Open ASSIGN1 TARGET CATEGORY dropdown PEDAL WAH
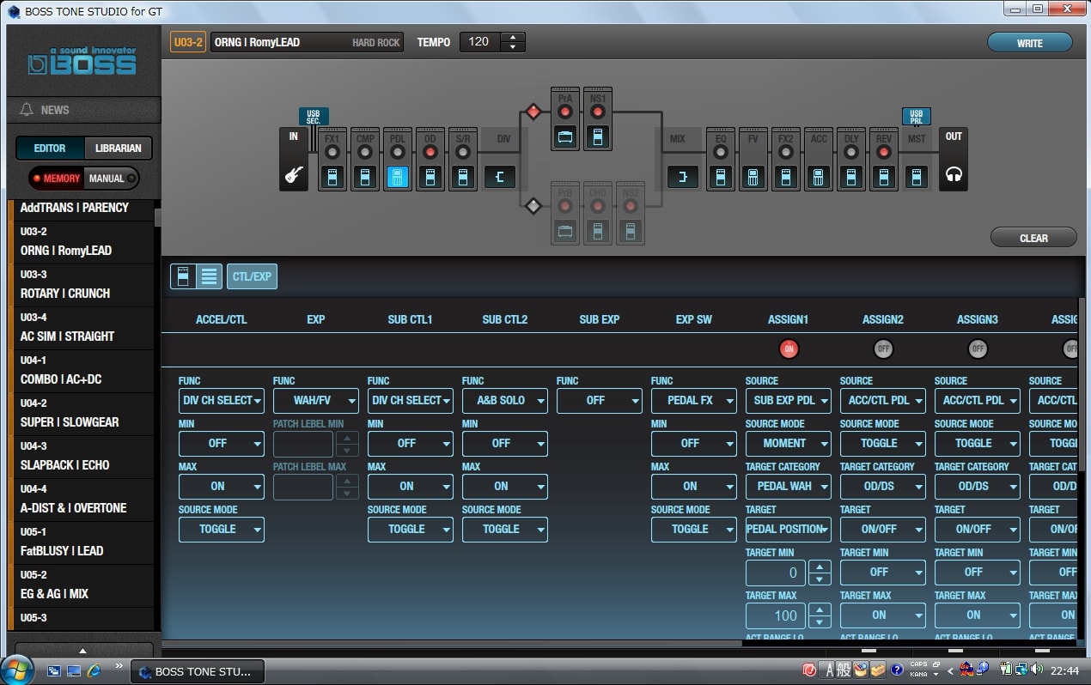This screenshot has width=1091, height=685. click(x=789, y=486)
